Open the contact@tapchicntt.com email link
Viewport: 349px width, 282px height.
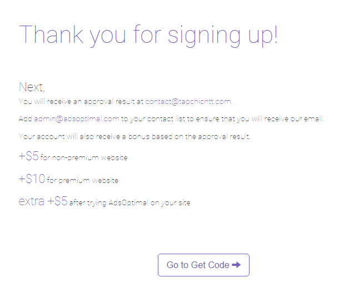tap(188, 102)
